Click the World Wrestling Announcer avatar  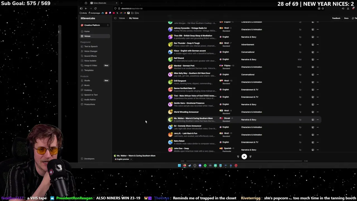click(170, 112)
